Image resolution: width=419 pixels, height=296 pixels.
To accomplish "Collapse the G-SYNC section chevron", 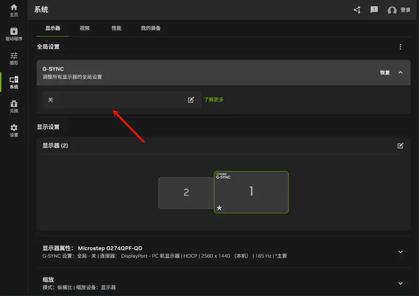I will click(x=400, y=73).
